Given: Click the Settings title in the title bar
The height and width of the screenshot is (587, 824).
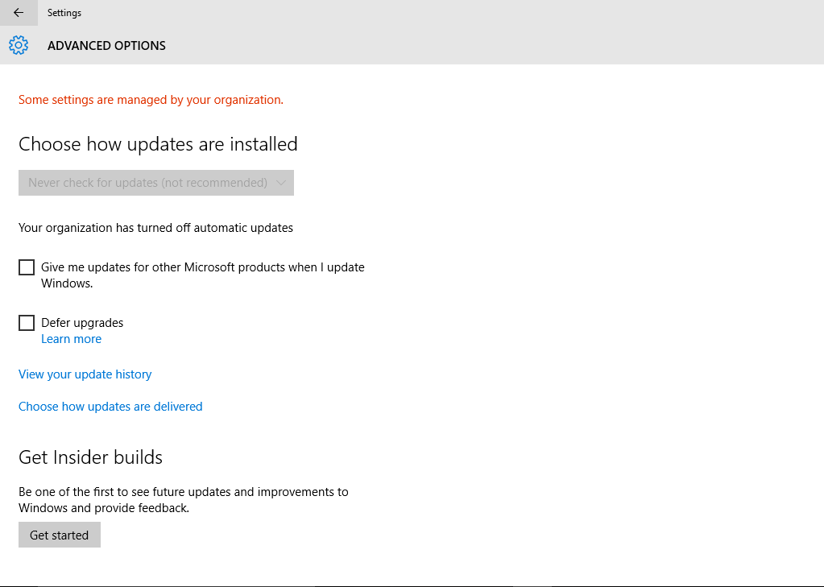Looking at the screenshot, I should click(64, 13).
